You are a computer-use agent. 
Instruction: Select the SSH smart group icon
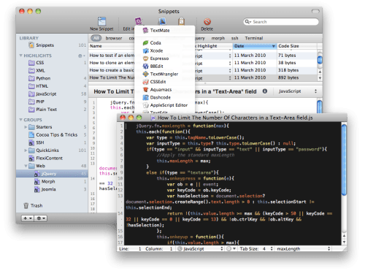point(31,142)
